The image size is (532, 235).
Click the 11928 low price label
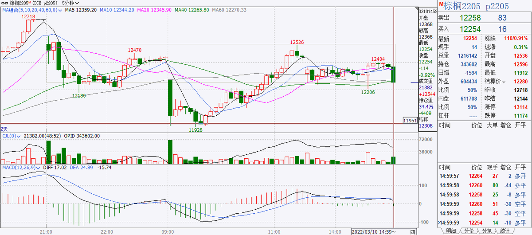coord(196,130)
